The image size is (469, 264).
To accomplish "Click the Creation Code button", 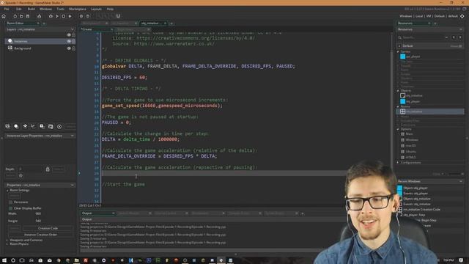I will [48, 228].
